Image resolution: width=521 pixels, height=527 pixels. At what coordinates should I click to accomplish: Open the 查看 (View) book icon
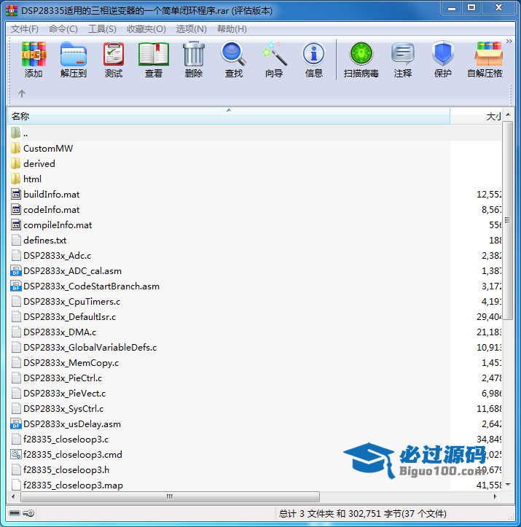pyautogui.click(x=153, y=60)
